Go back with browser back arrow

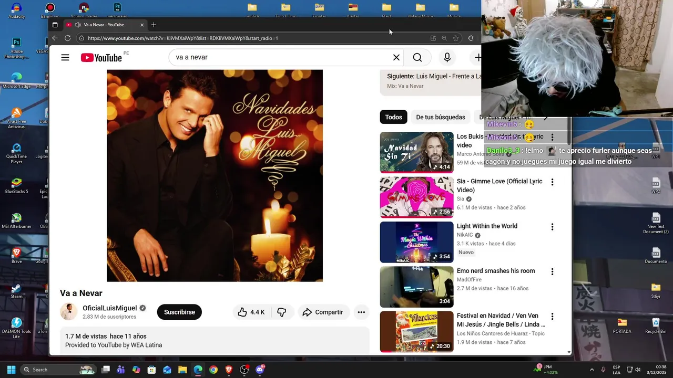55,38
